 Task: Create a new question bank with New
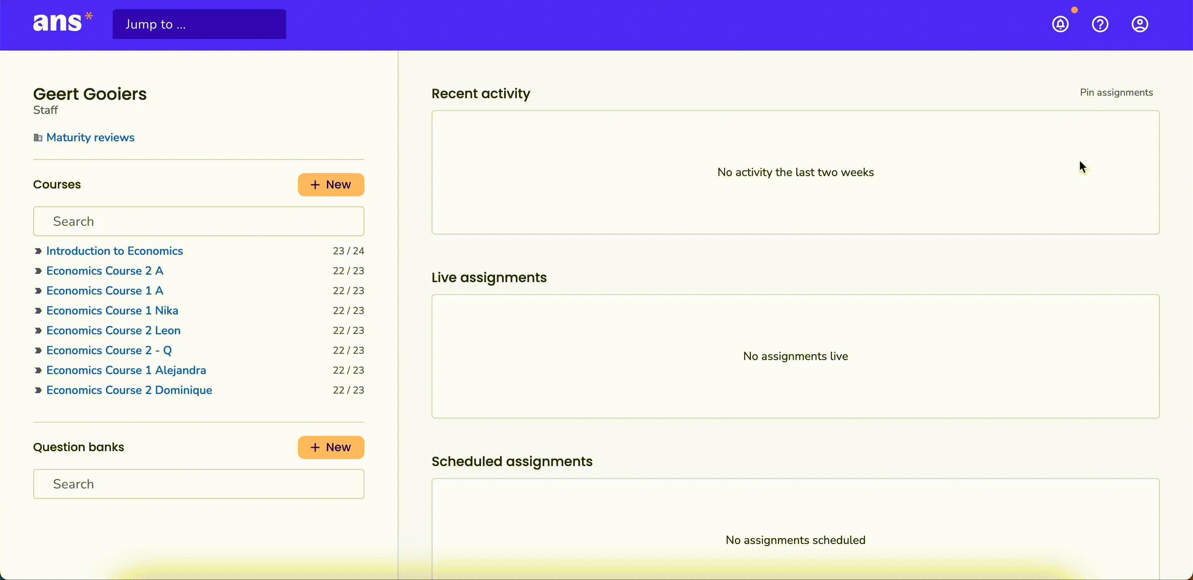pyautogui.click(x=331, y=447)
